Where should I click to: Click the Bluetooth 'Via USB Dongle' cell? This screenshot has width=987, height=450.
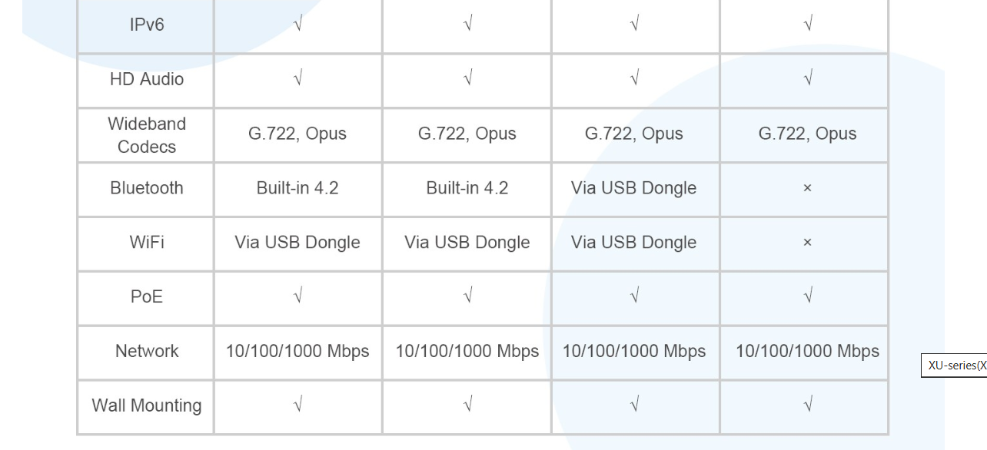click(x=633, y=188)
